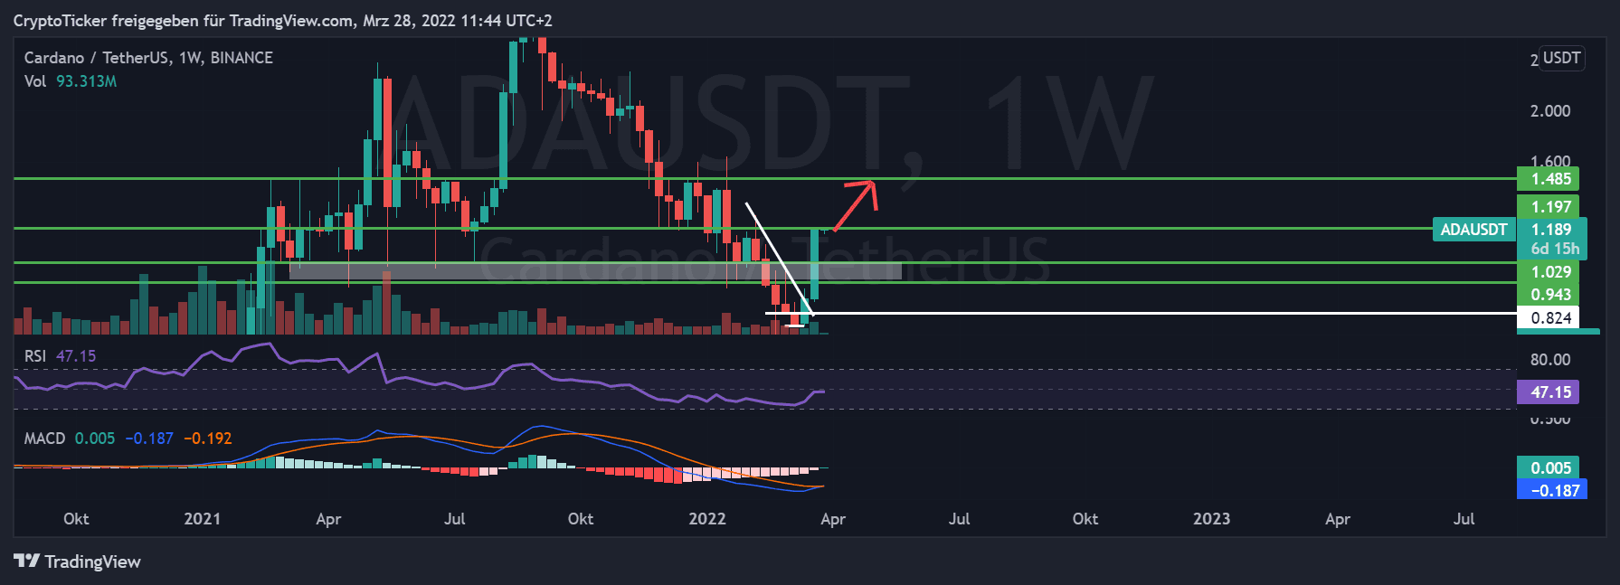
Task: Click the 1.197 green price label
Action: tap(1549, 207)
